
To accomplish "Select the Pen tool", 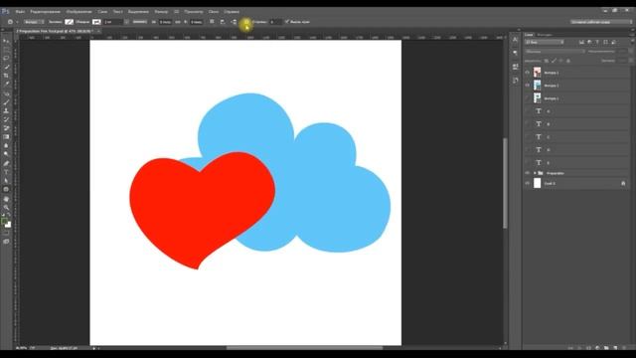I will tap(6, 163).
